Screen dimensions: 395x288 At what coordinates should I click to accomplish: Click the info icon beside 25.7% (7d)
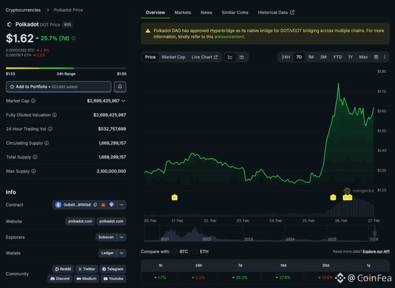(74, 38)
